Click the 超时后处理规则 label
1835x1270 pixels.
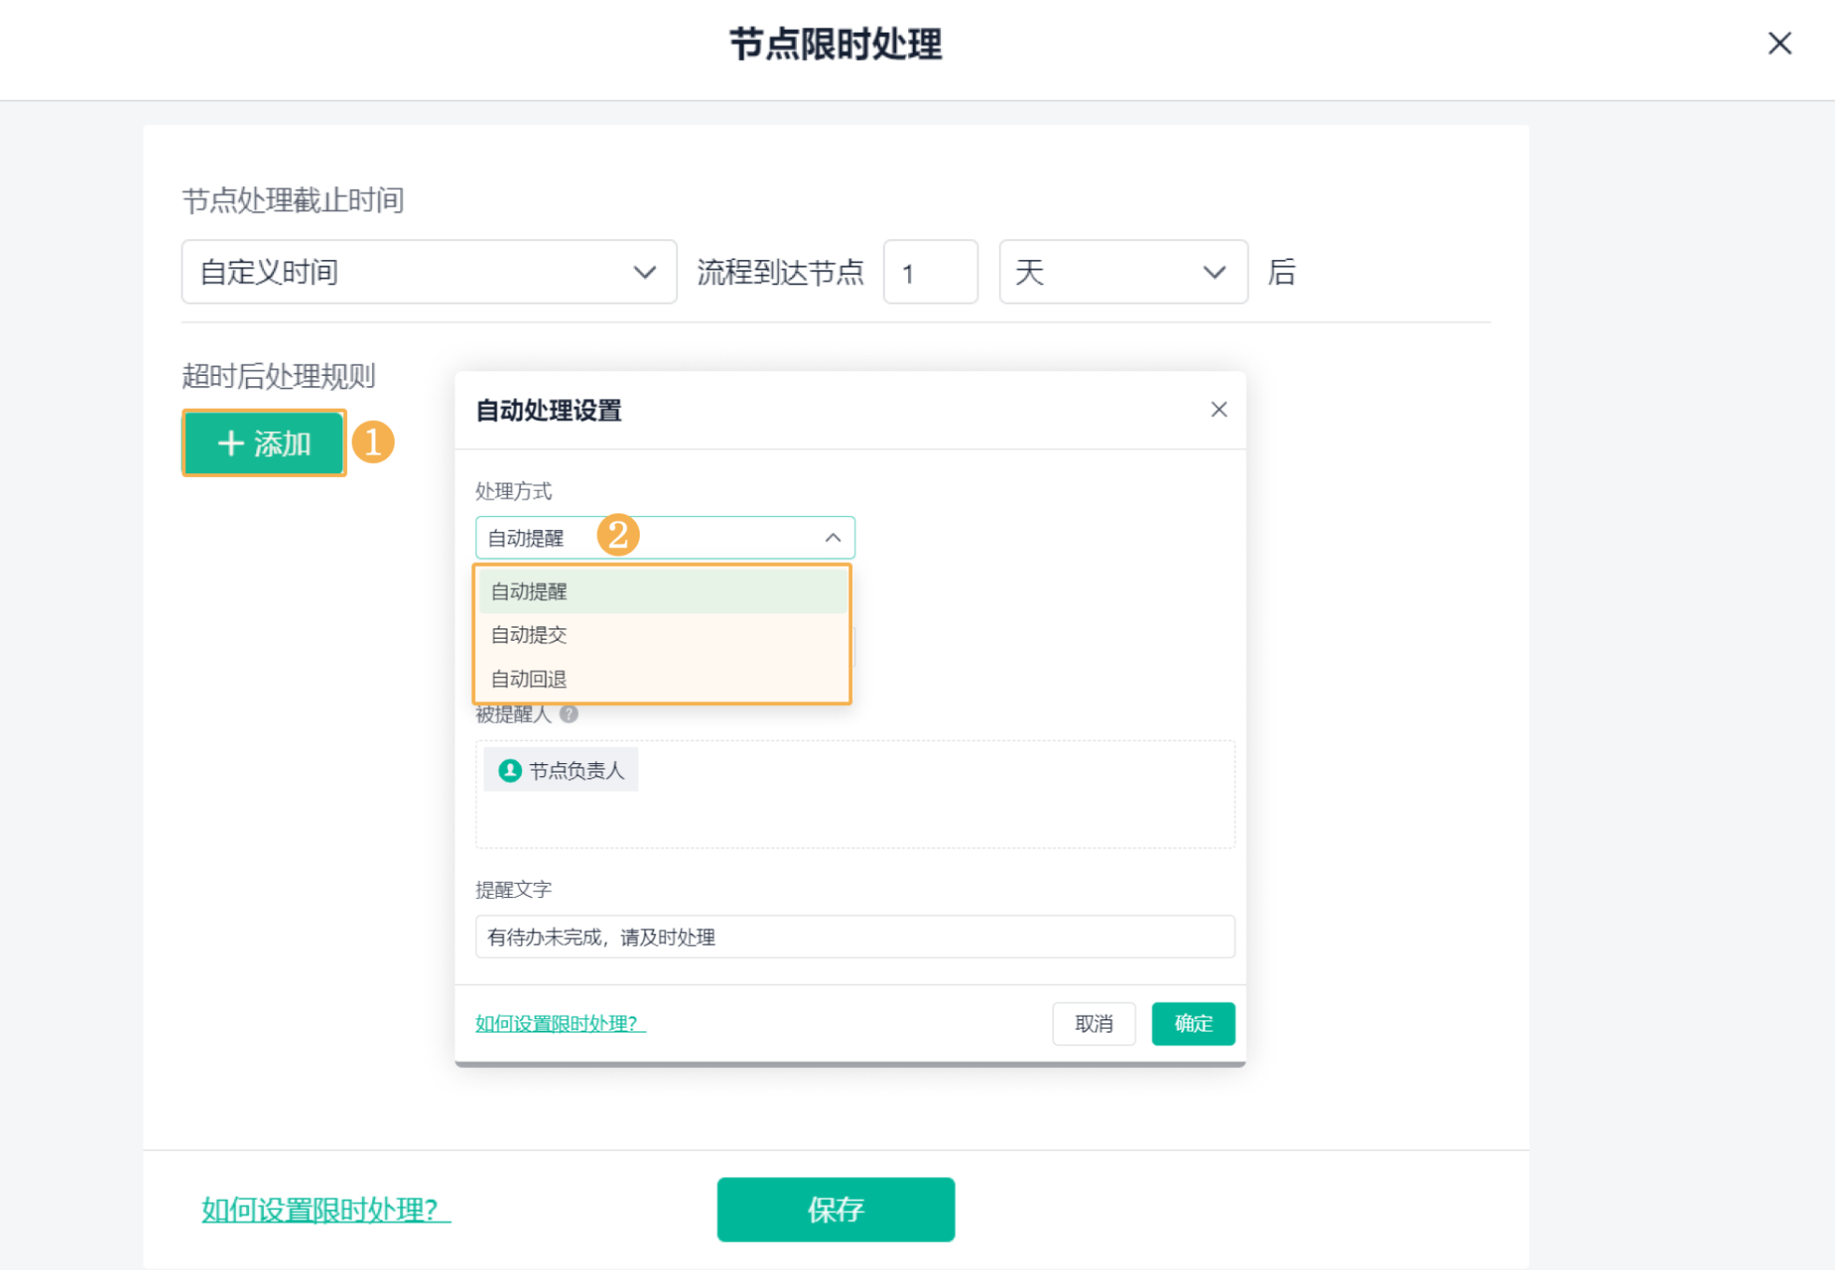pos(279,376)
